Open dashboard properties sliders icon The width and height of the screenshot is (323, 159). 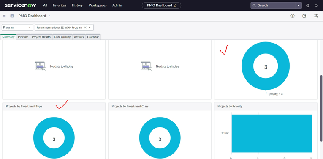[316, 16]
